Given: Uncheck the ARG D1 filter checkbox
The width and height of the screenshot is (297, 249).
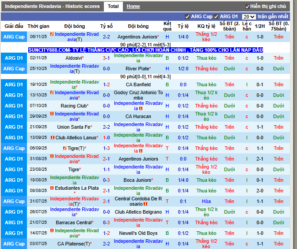Looking at the screenshot, I should [x=216, y=17].
